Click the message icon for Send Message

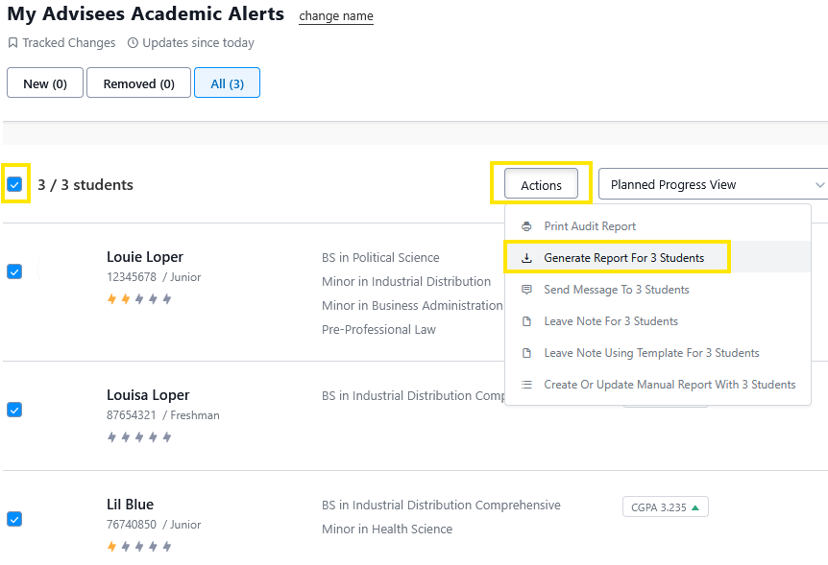pos(526,290)
